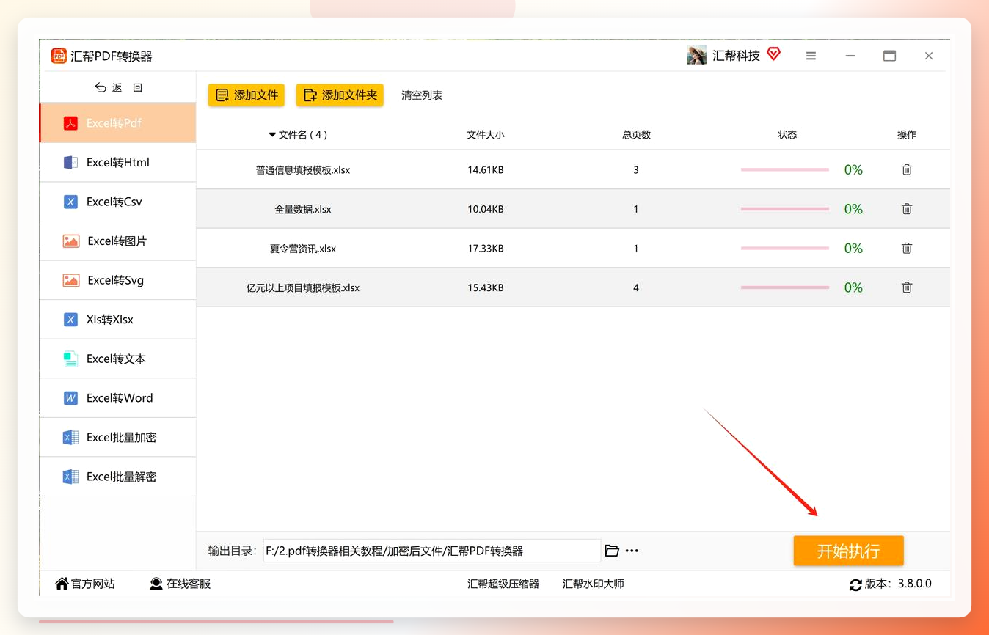Open the hamburger menu icon
Image resolution: width=989 pixels, height=635 pixels.
point(811,56)
